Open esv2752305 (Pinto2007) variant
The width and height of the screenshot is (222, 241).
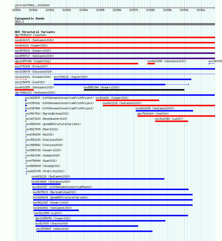tap(31, 66)
